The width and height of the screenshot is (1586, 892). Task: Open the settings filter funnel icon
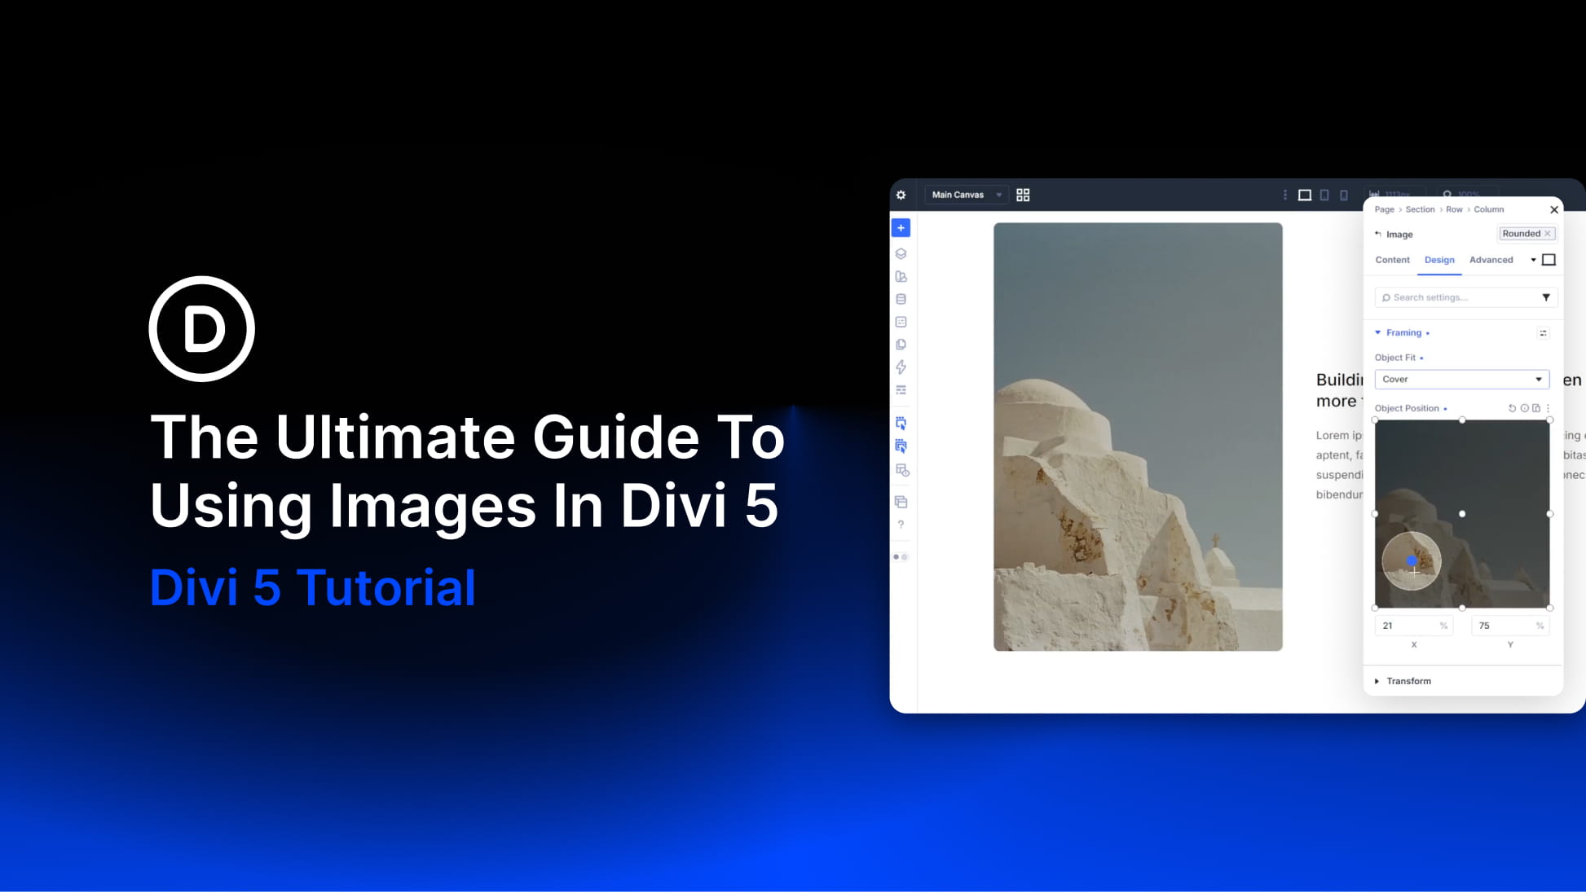click(1546, 297)
